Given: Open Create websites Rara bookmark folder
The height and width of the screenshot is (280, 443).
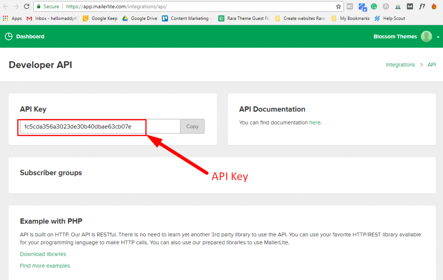Looking at the screenshot, I should (300, 18).
